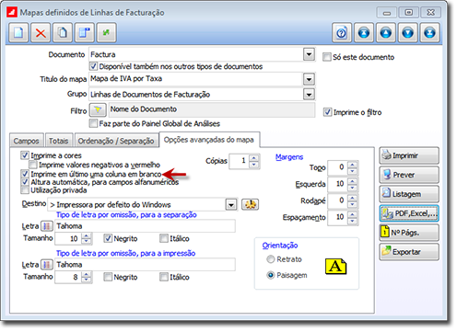Increase Esquerda margin stepper
Image resolution: width=457 pixels, height=332 pixels.
353,180
